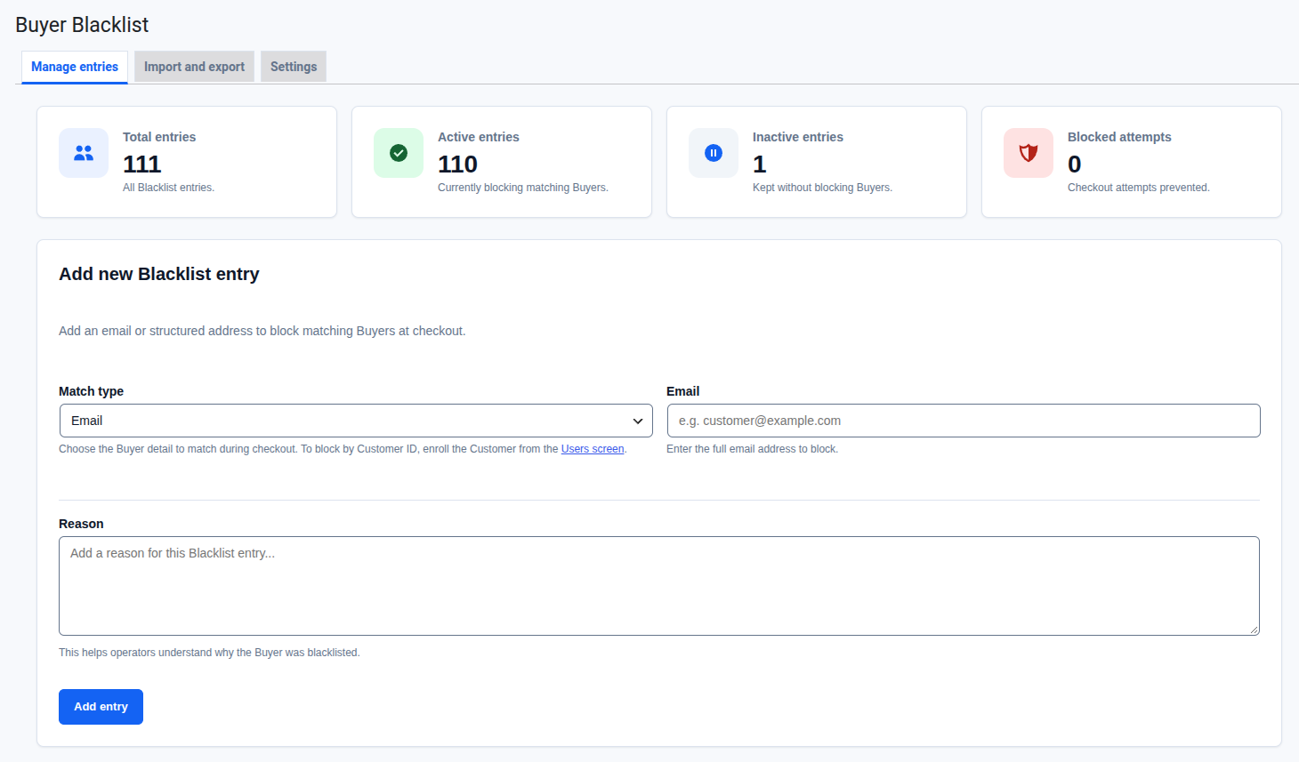The image size is (1299, 762).
Task: Click 'Enter the full email address to block.' hint
Action: [x=752, y=449]
